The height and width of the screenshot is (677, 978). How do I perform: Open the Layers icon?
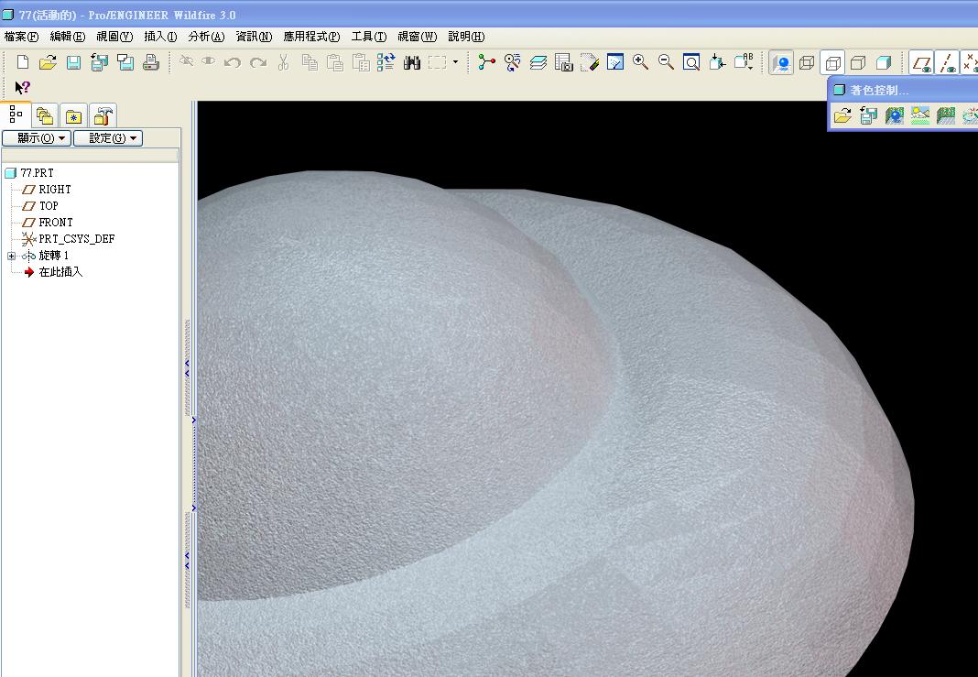(538, 62)
